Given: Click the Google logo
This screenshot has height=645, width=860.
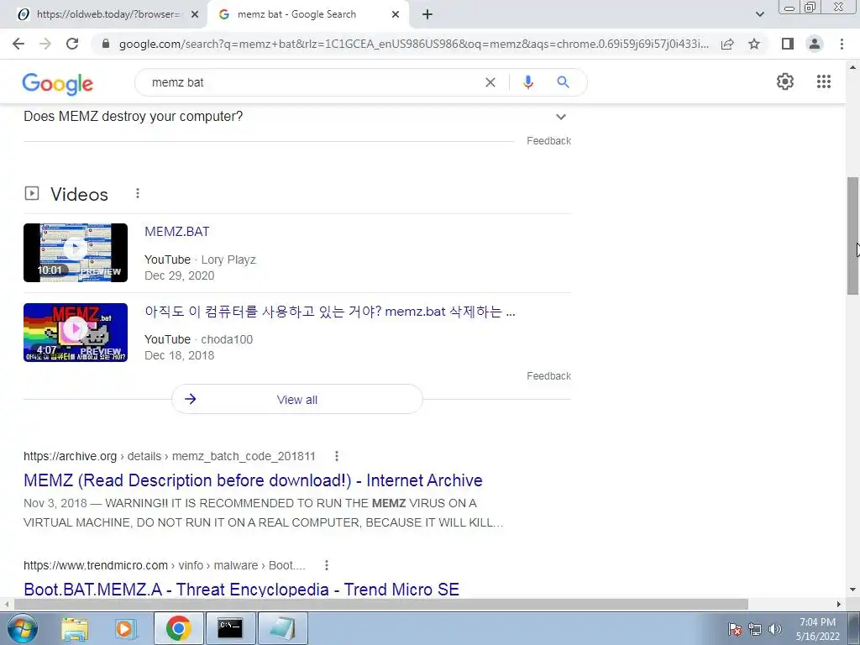Looking at the screenshot, I should 58,83.
